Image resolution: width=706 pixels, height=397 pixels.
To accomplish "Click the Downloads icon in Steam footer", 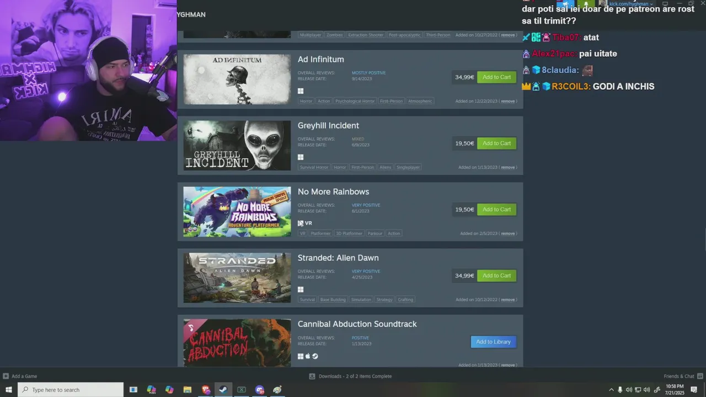I will click(x=312, y=376).
